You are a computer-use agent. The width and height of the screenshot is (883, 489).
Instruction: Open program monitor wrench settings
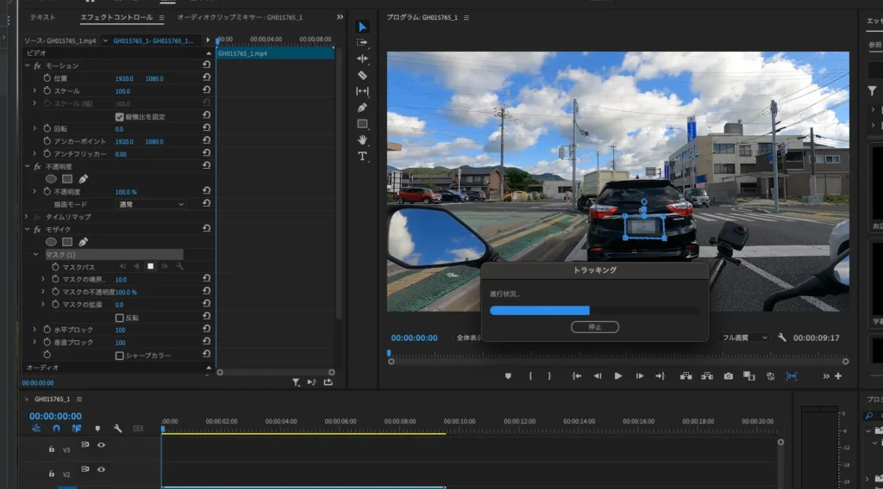click(781, 338)
